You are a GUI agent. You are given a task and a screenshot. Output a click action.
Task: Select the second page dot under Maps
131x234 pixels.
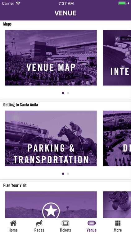pos(68,93)
